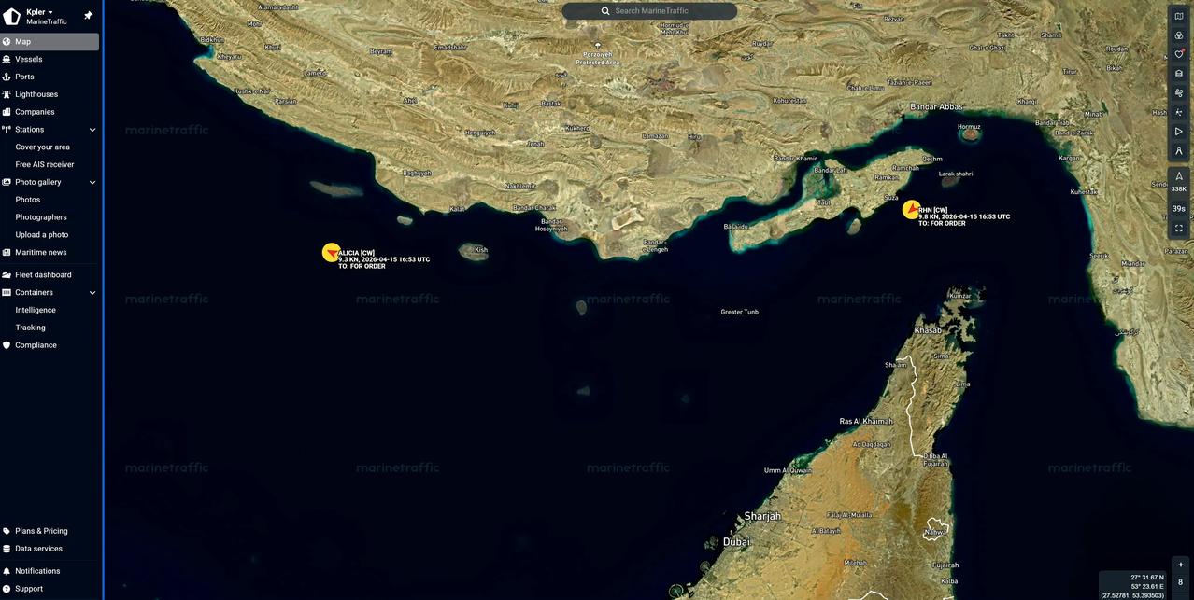
Task: Open Maritime news in the sidebar
Action: pyautogui.click(x=50, y=253)
